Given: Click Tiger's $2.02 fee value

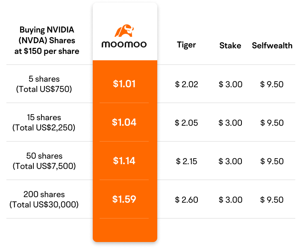Looking at the screenshot, I should 187,84.
